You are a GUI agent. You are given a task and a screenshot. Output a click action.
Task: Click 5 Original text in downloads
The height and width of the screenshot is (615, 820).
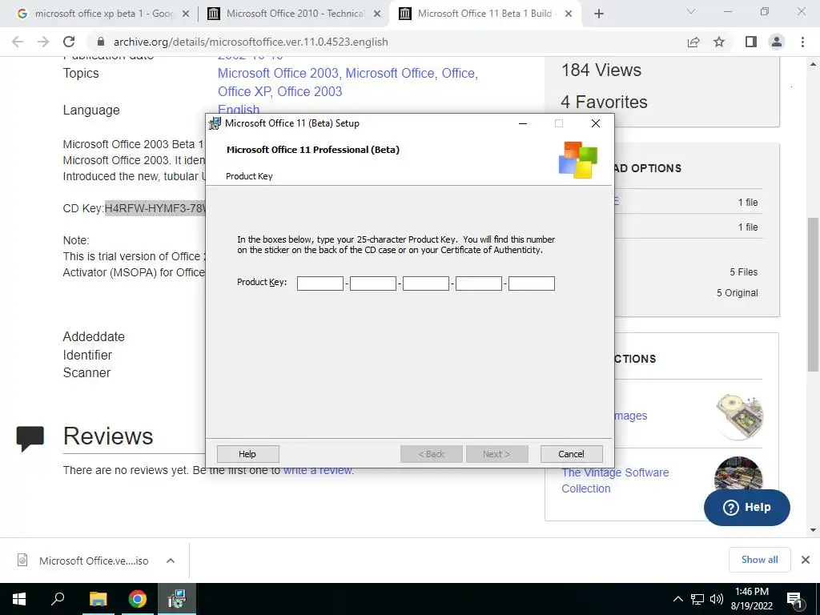[x=737, y=293]
